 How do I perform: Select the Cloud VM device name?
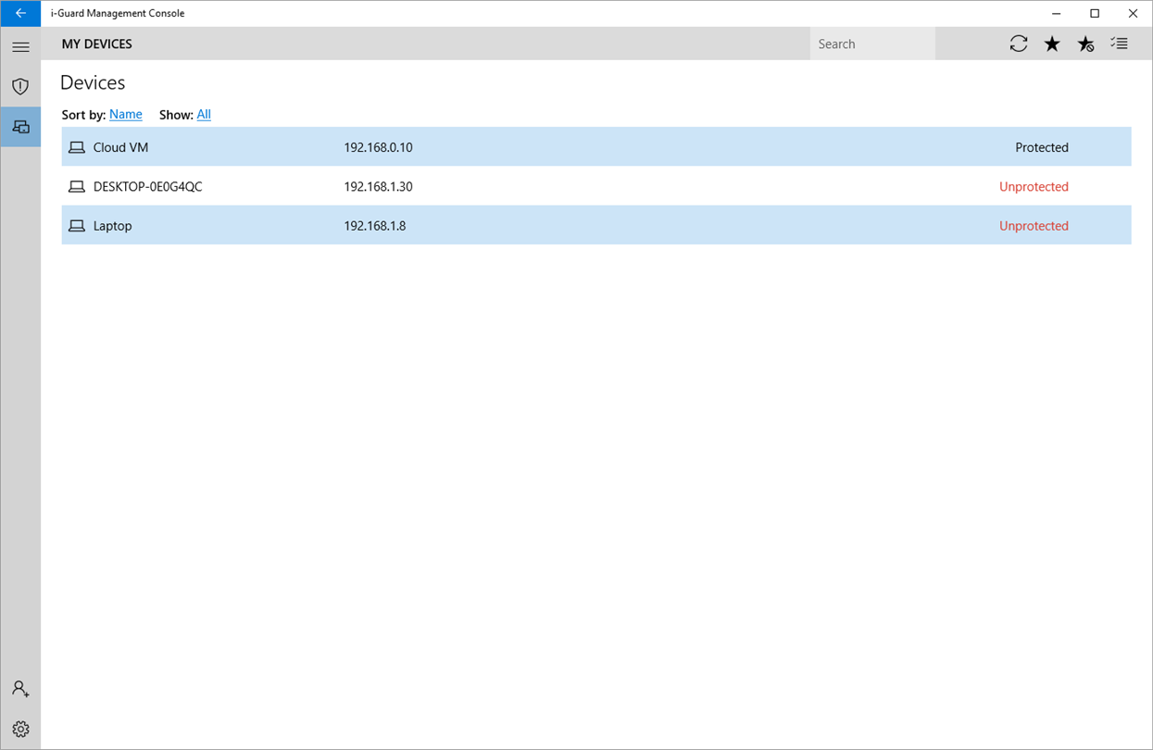[120, 147]
